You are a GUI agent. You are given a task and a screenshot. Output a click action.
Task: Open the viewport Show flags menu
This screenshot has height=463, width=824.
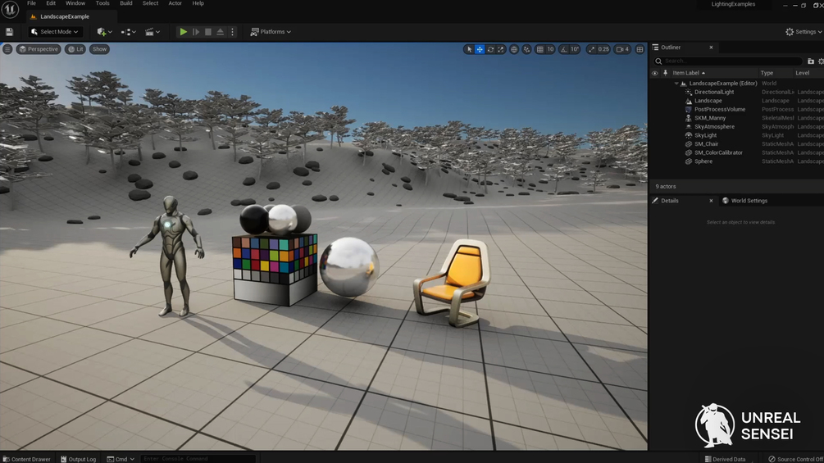click(x=99, y=49)
